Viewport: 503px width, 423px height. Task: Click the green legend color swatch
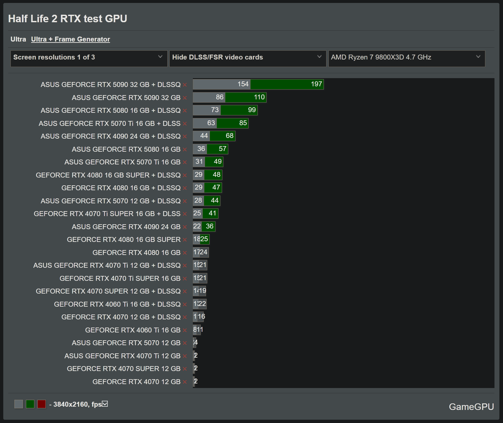pos(30,404)
